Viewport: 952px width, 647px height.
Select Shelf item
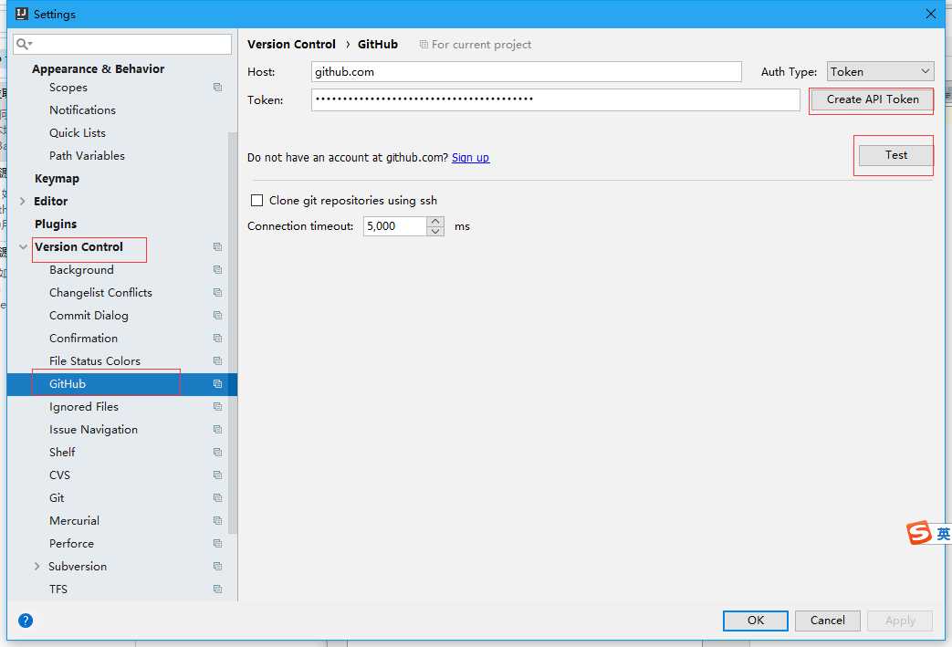pyautogui.click(x=62, y=453)
